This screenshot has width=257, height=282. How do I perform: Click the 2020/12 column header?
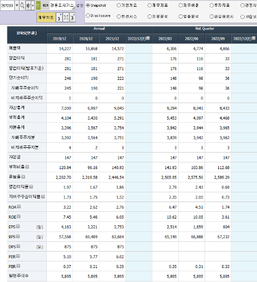coord(86,39)
